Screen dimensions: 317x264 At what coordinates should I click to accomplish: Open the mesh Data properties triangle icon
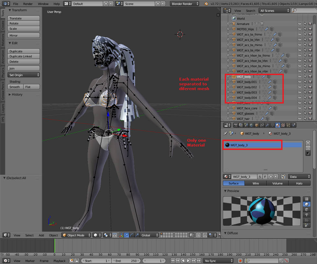tap(273, 125)
